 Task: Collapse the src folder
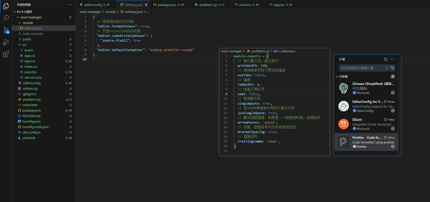click(20, 45)
